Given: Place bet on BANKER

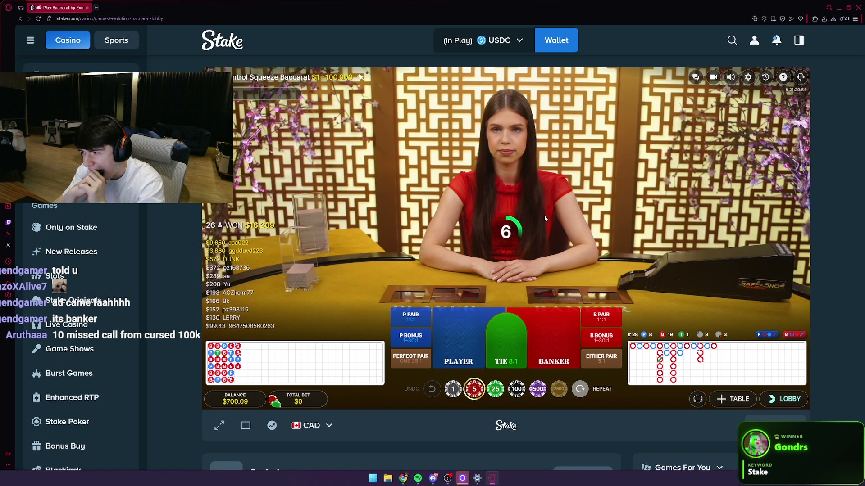Looking at the screenshot, I should [554, 337].
